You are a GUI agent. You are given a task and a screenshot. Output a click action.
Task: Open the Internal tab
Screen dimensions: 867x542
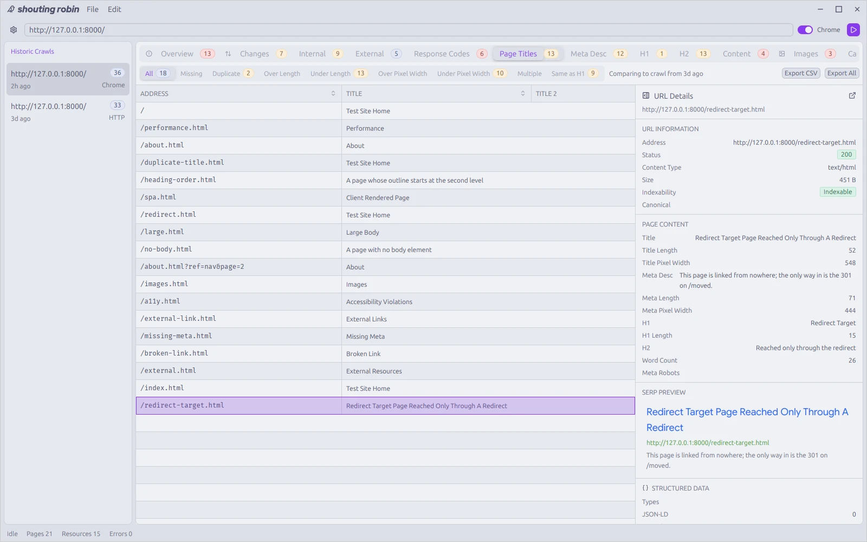tap(321, 54)
